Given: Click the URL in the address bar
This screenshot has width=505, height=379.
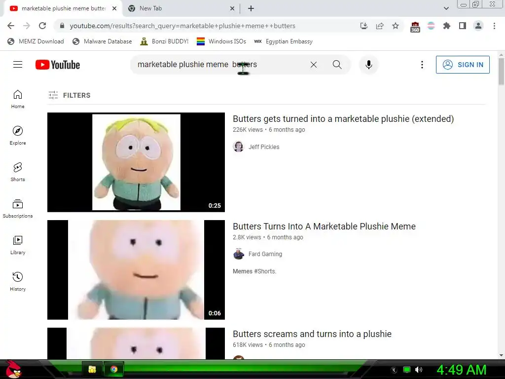Looking at the screenshot, I should [x=182, y=26].
